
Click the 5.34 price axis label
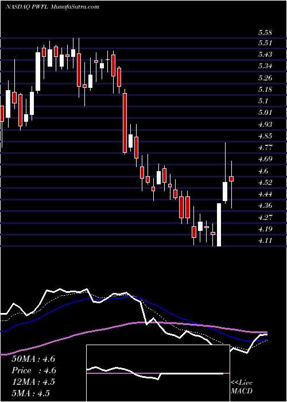(x=265, y=66)
